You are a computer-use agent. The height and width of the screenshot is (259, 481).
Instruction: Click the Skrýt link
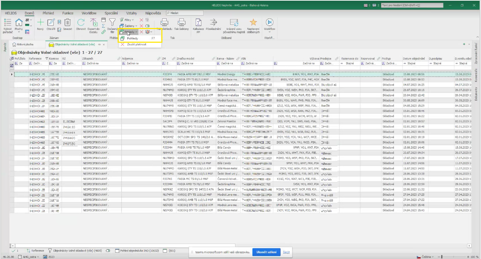(286, 252)
